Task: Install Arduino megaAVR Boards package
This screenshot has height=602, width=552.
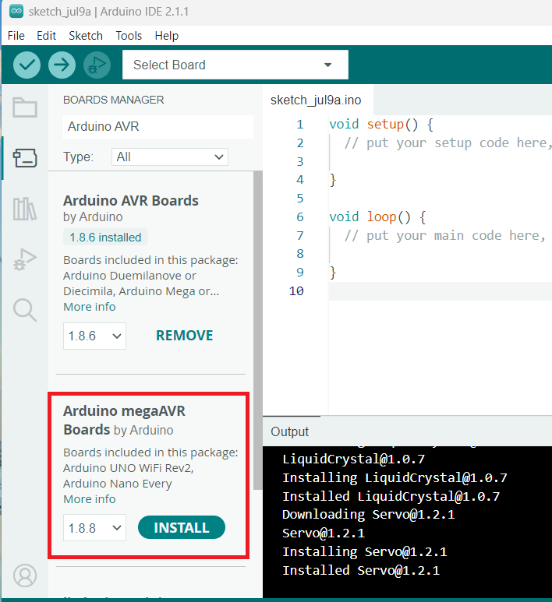Action: [x=181, y=528]
